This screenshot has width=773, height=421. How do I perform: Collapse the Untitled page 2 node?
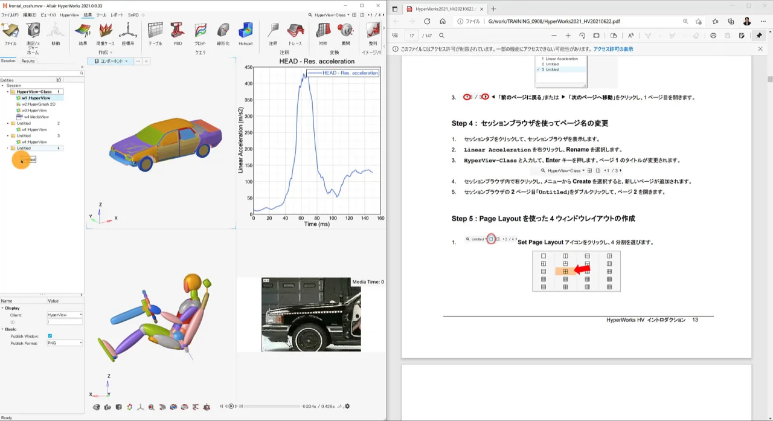(8, 123)
